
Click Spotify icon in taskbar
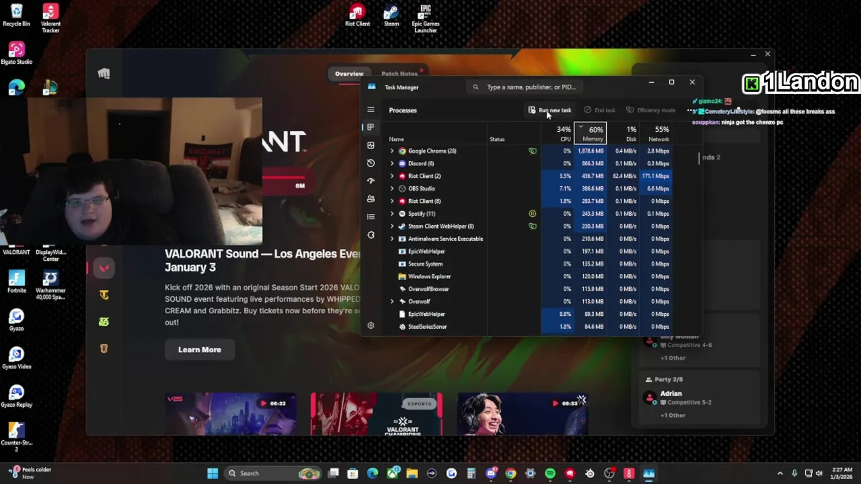pos(550,473)
